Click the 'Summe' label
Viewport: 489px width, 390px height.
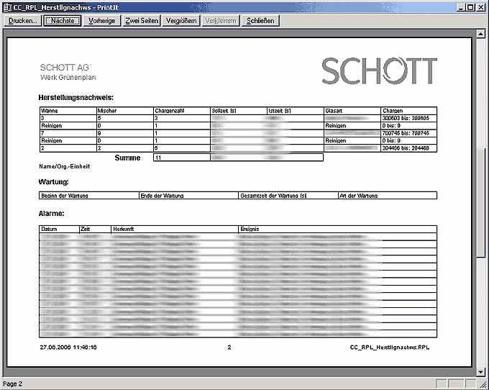coord(127,158)
